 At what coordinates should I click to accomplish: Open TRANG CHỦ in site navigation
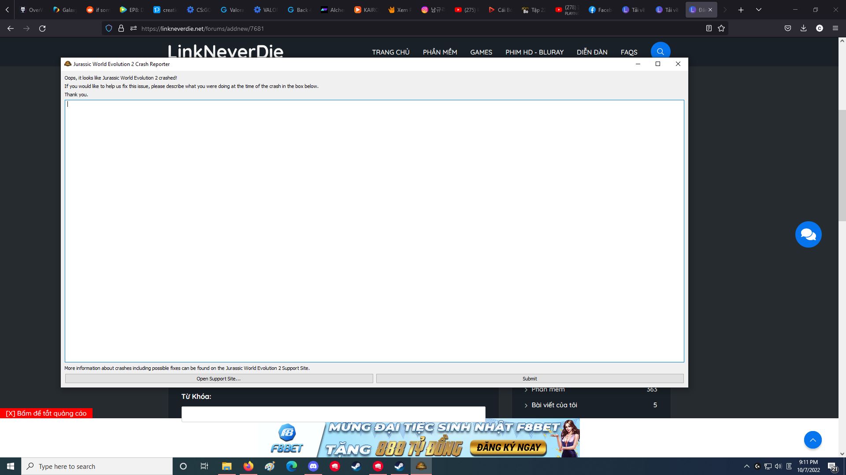coord(391,52)
